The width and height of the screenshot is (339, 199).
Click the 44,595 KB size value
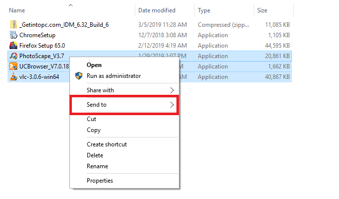coord(278,46)
